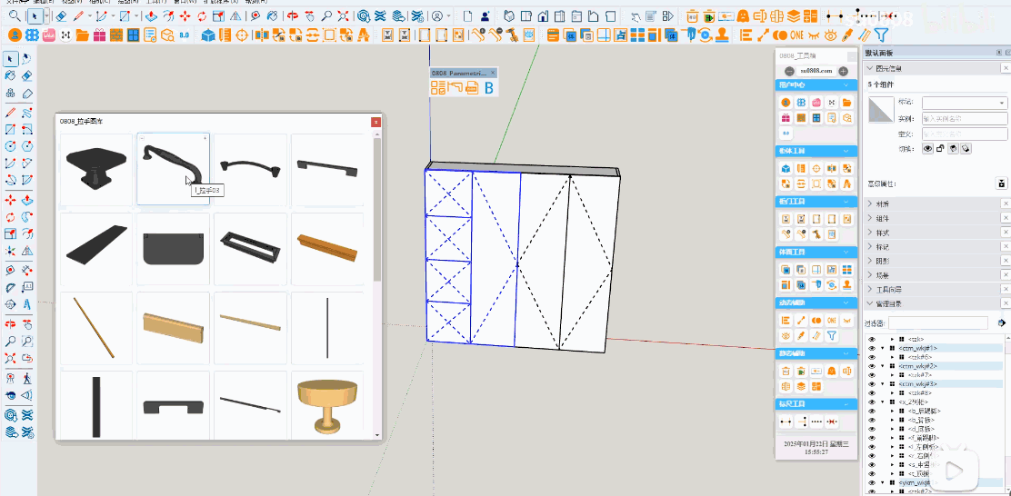The width and height of the screenshot is (1011, 496).
Task: Click the plus button beside su0808.com
Action: 843,71
